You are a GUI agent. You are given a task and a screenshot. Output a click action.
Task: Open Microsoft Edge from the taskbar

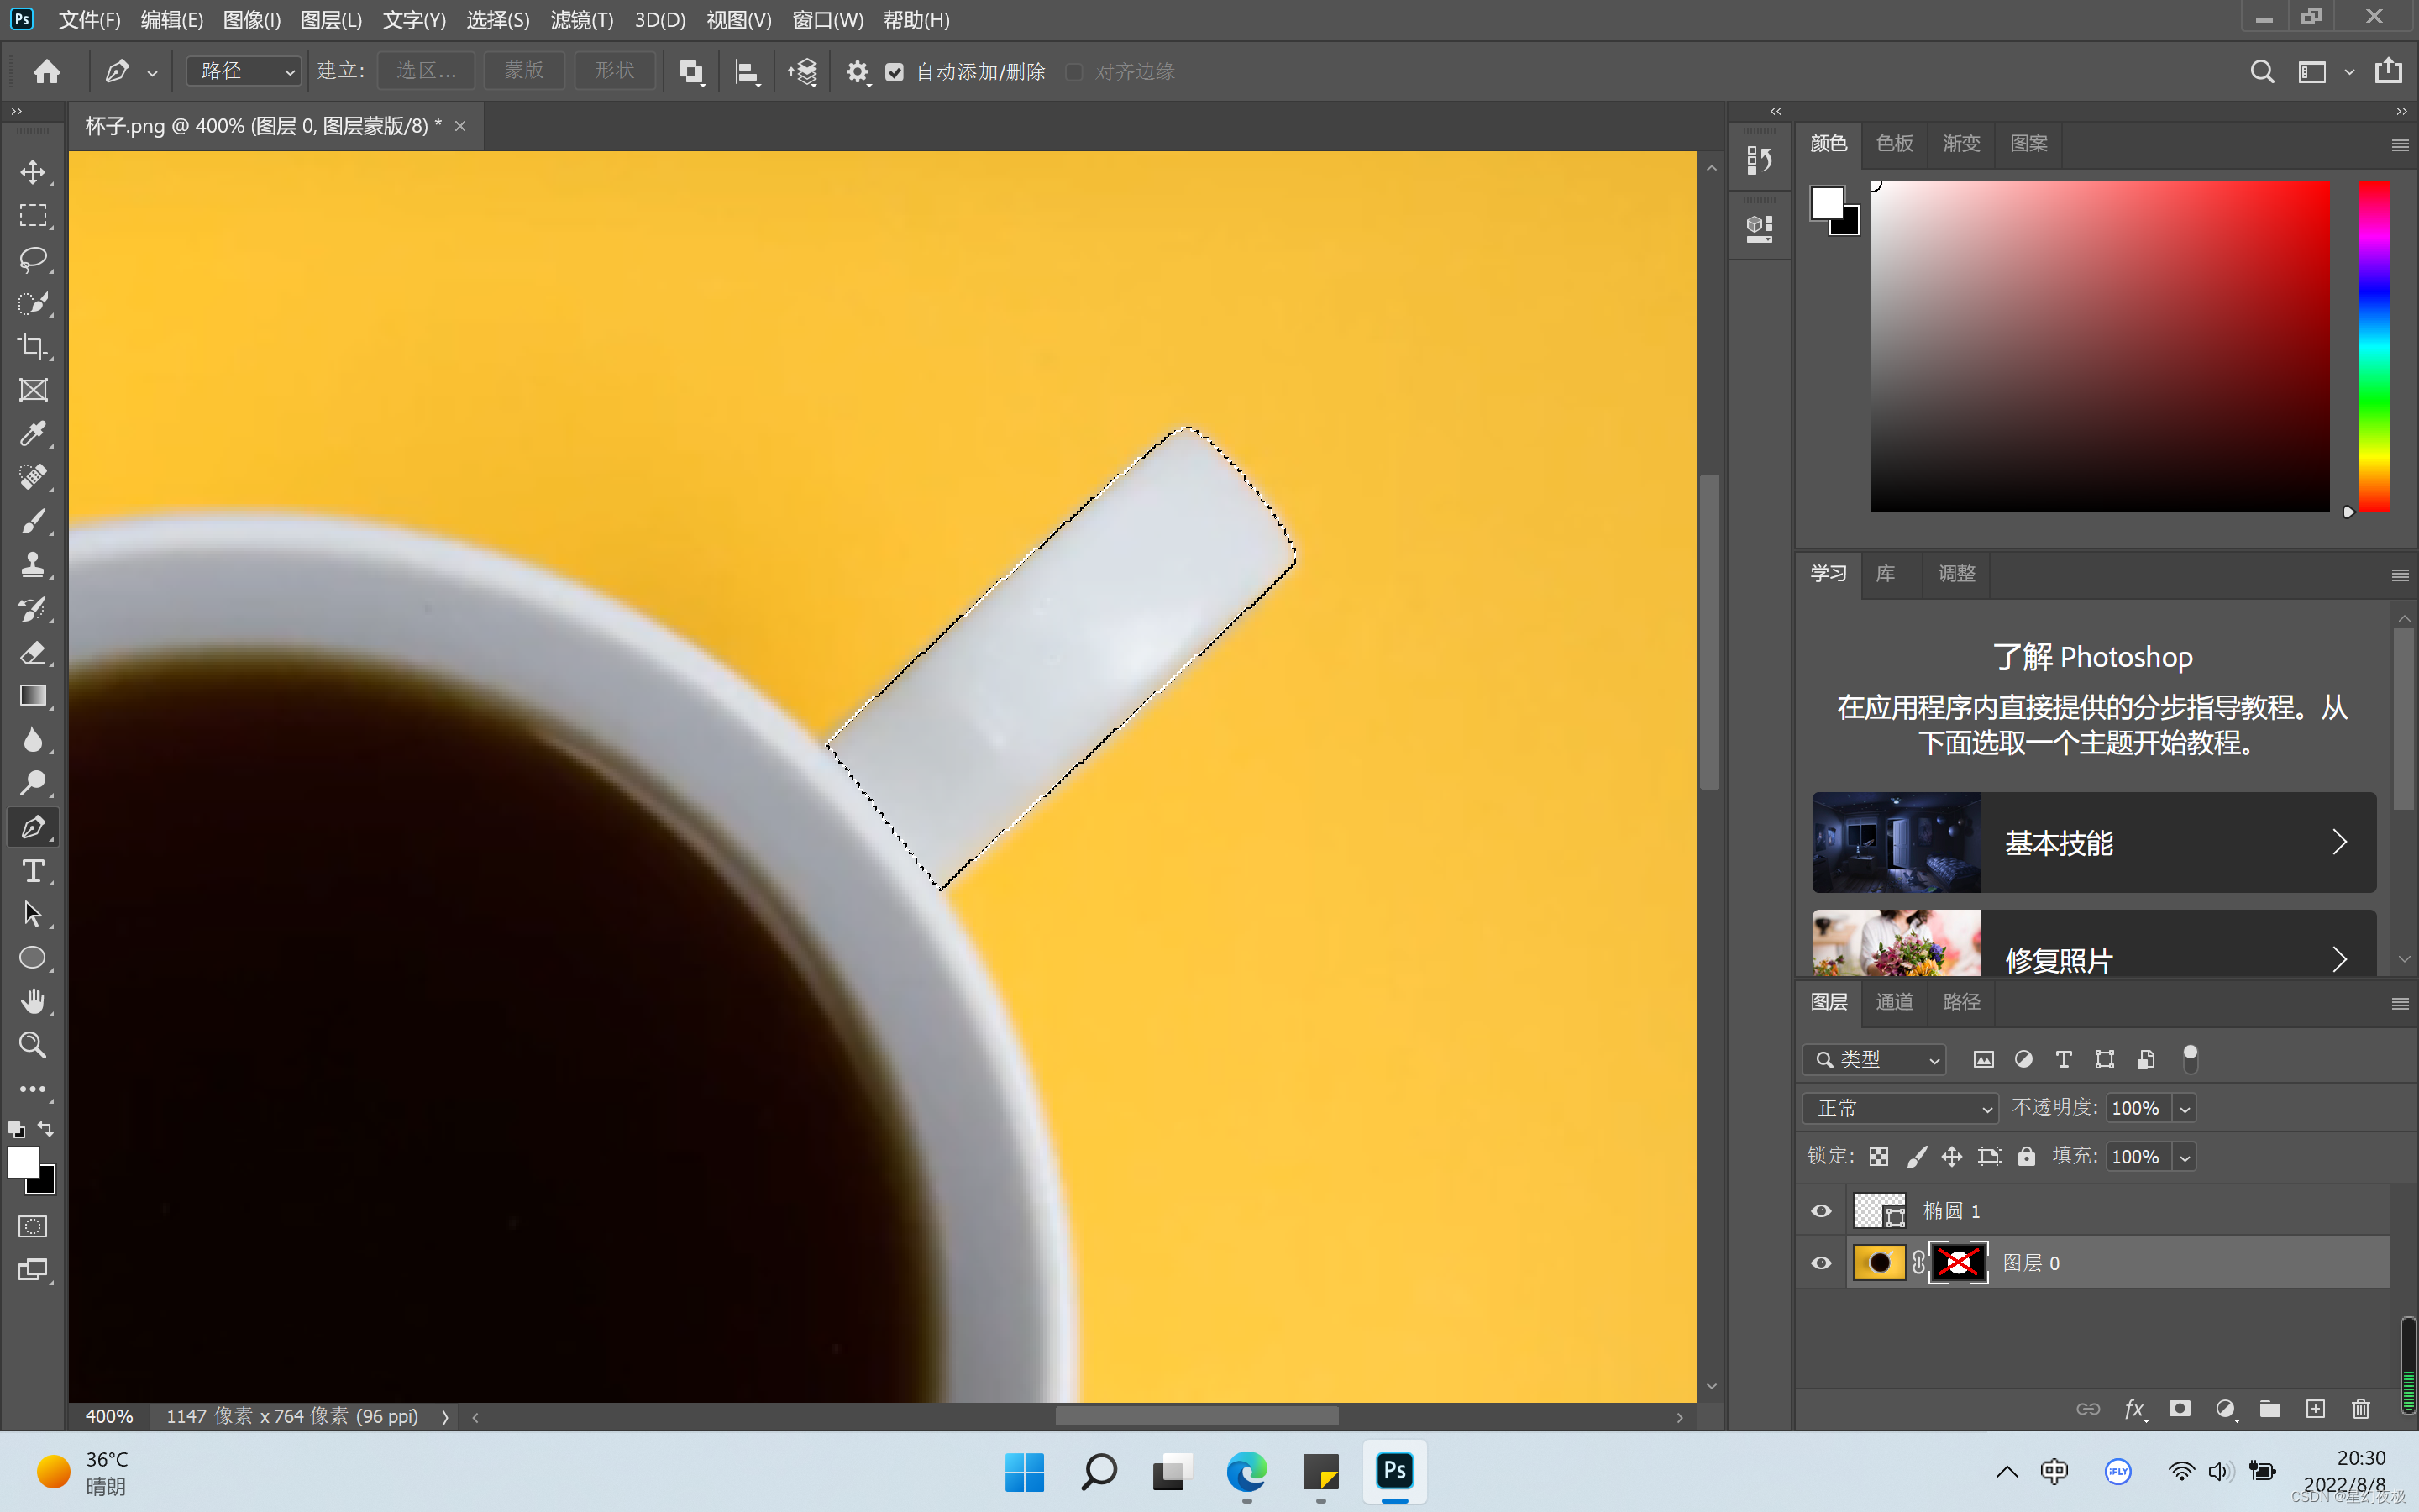tap(1246, 1472)
